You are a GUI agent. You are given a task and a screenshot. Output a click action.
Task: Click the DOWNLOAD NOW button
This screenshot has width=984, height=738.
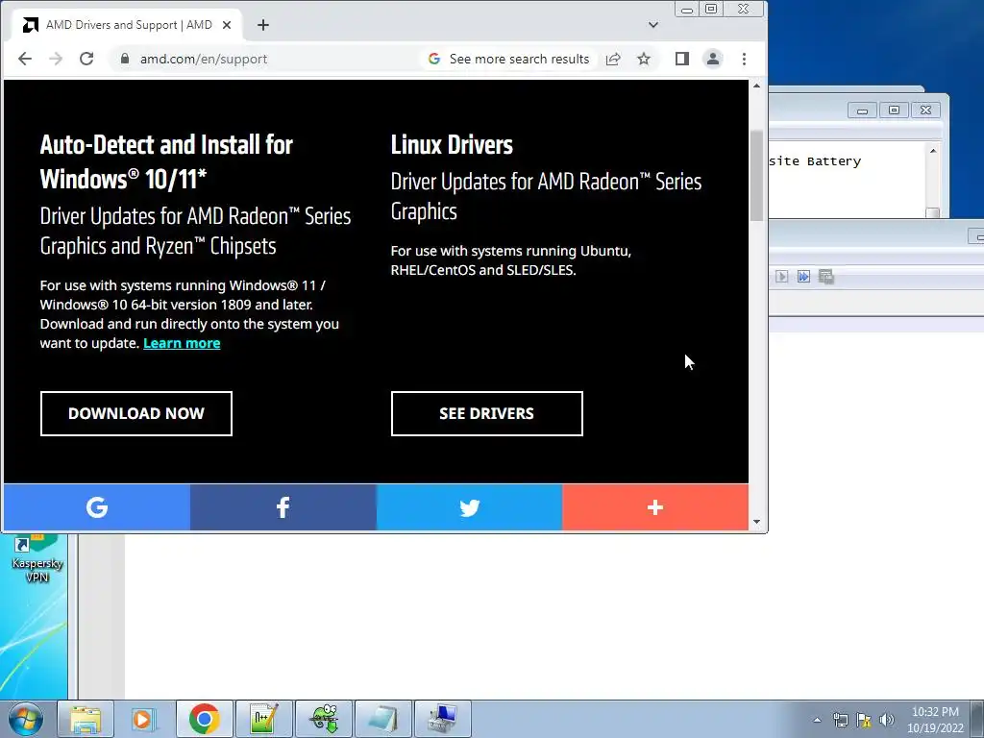pyautogui.click(x=136, y=413)
